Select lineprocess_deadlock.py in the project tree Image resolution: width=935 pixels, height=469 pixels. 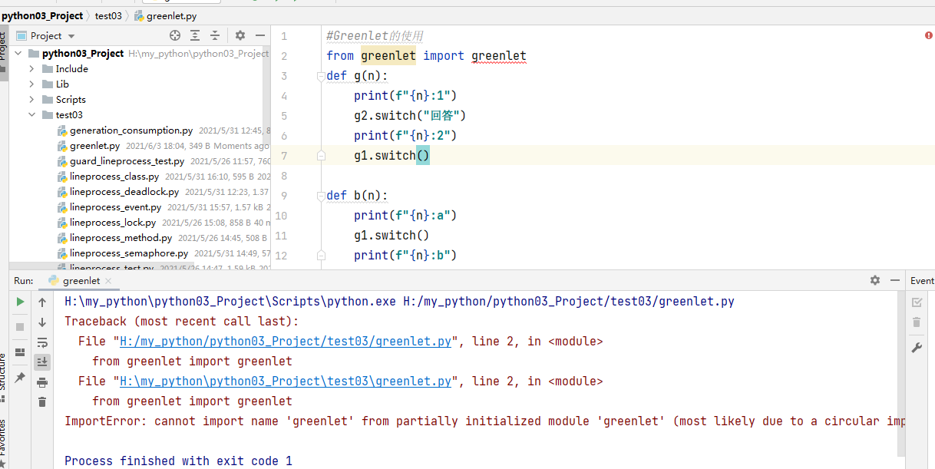(124, 192)
